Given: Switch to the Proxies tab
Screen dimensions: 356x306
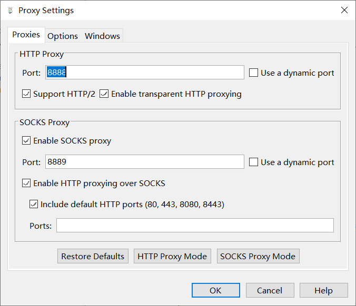Looking at the screenshot, I should click(x=26, y=35).
